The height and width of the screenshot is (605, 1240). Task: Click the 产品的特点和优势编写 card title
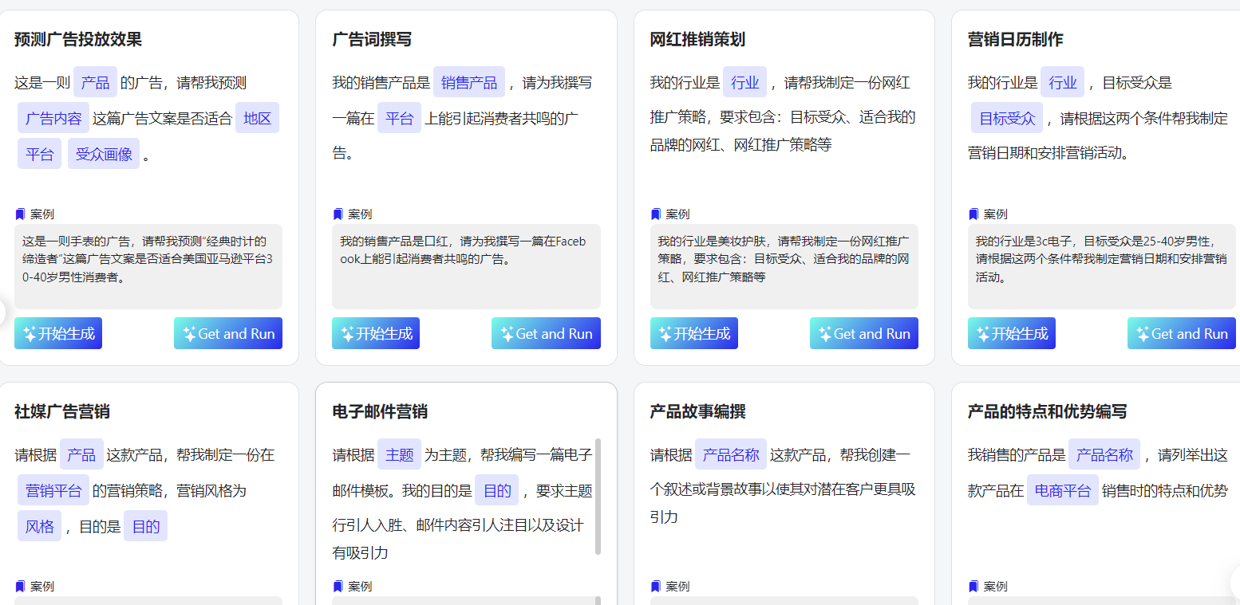pos(1047,411)
